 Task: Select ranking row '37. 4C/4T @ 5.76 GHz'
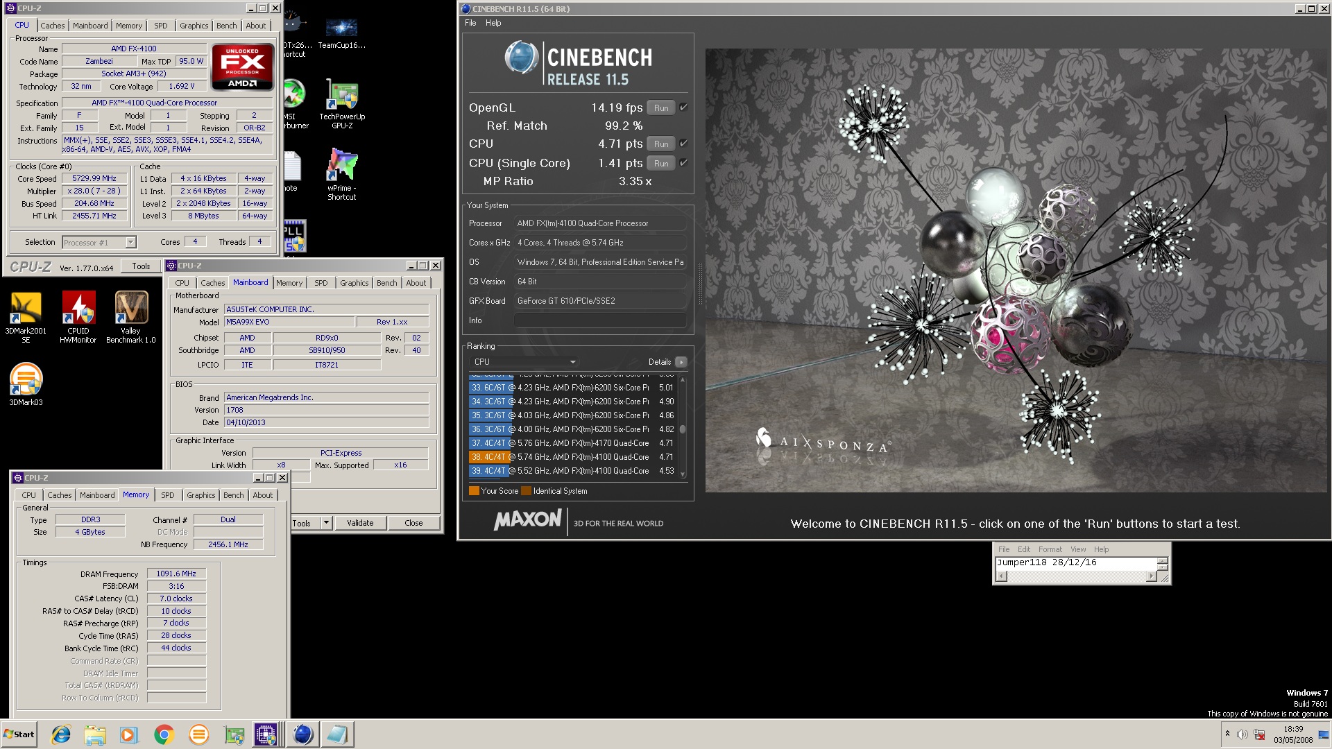(x=572, y=443)
